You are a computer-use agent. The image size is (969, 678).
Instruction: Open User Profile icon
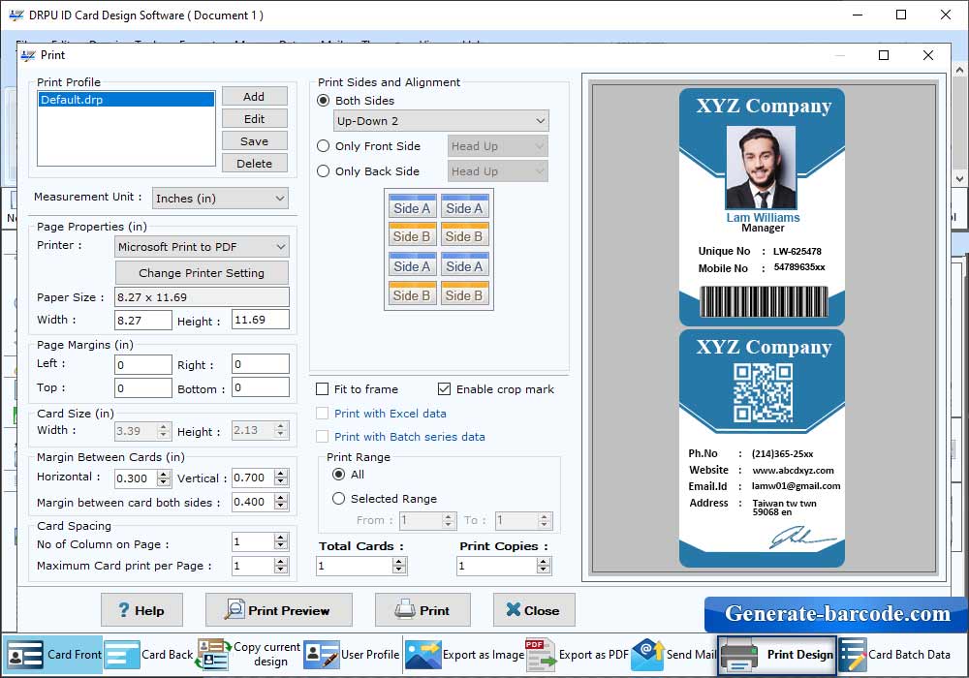[322, 655]
